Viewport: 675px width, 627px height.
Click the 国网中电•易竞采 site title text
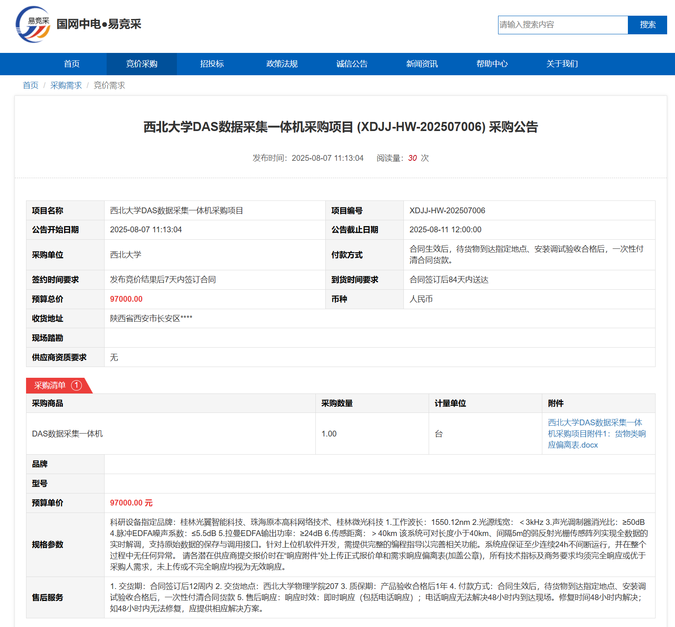[x=99, y=24]
